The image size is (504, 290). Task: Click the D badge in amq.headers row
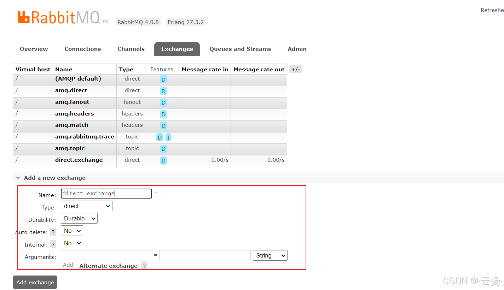(x=163, y=114)
